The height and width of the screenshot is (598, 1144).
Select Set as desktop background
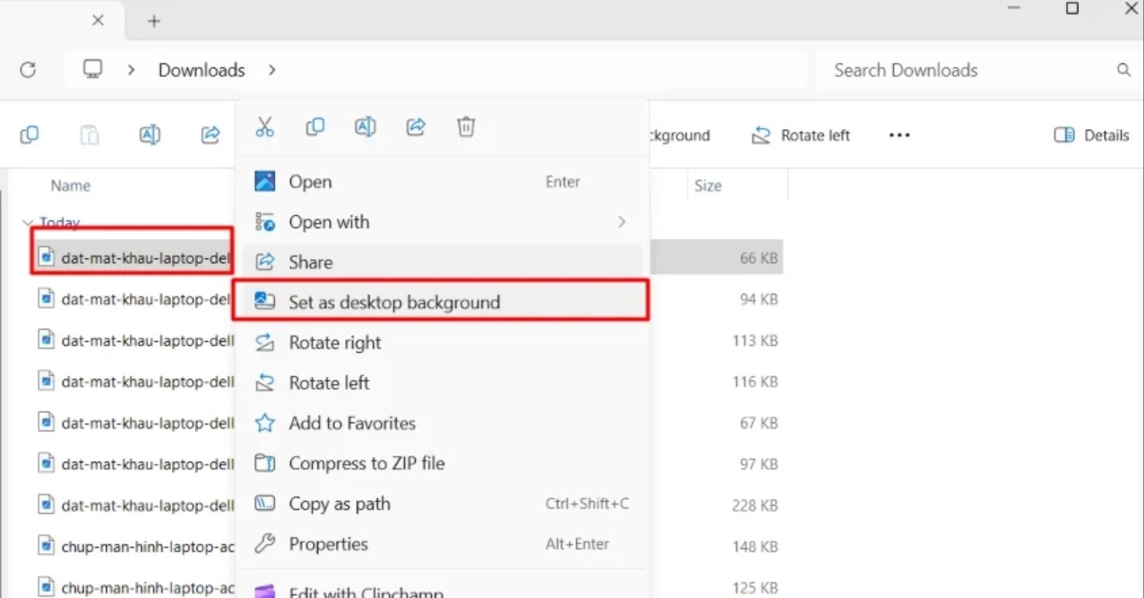click(442, 302)
